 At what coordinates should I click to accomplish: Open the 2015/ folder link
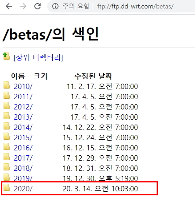pos(23,137)
